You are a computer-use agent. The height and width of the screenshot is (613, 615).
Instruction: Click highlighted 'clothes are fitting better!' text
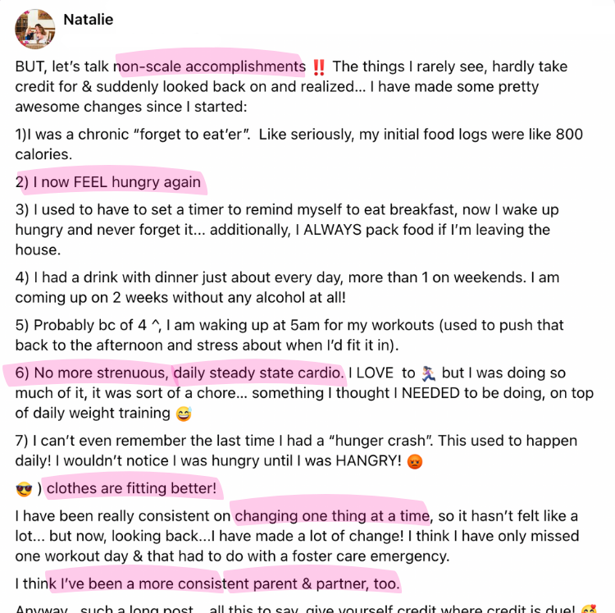click(x=131, y=488)
